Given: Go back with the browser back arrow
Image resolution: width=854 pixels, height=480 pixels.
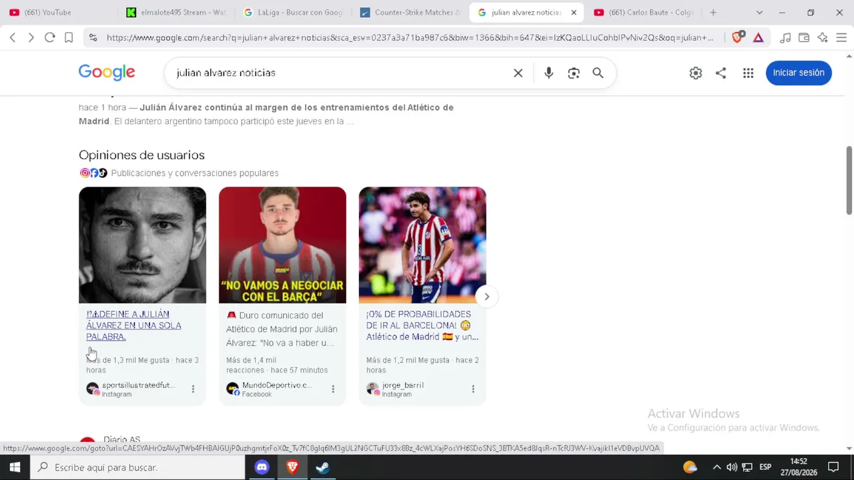Looking at the screenshot, I should pyautogui.click(x=13, y=37).
